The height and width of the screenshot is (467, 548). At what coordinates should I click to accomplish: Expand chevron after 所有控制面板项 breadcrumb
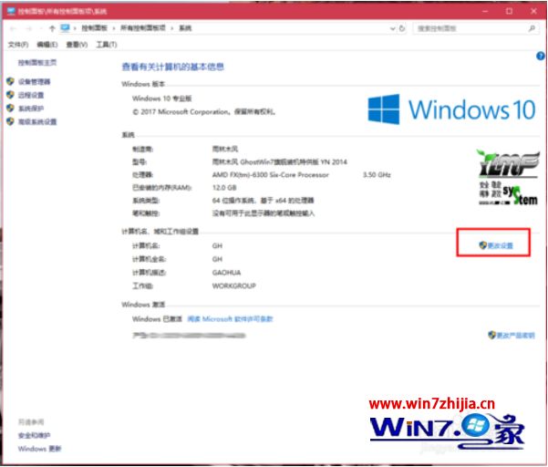[x=172, y=28]
